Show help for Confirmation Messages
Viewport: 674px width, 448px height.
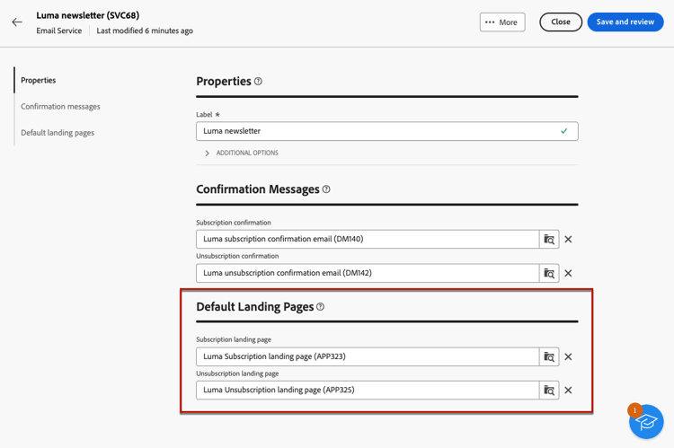[x=326, y=189]
